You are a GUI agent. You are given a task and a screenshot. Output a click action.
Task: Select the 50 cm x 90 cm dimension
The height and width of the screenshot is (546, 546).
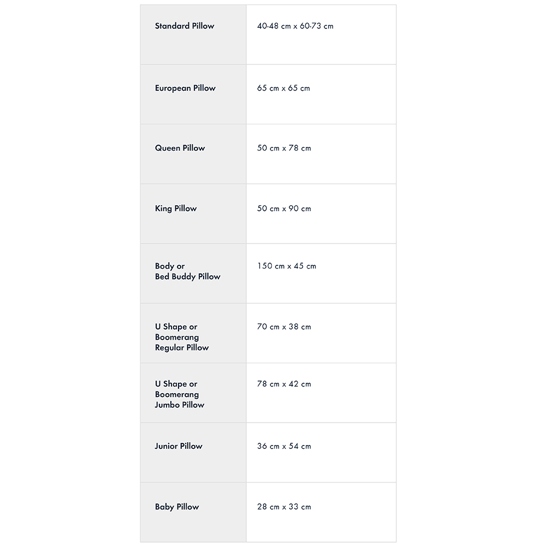[284, 209]
